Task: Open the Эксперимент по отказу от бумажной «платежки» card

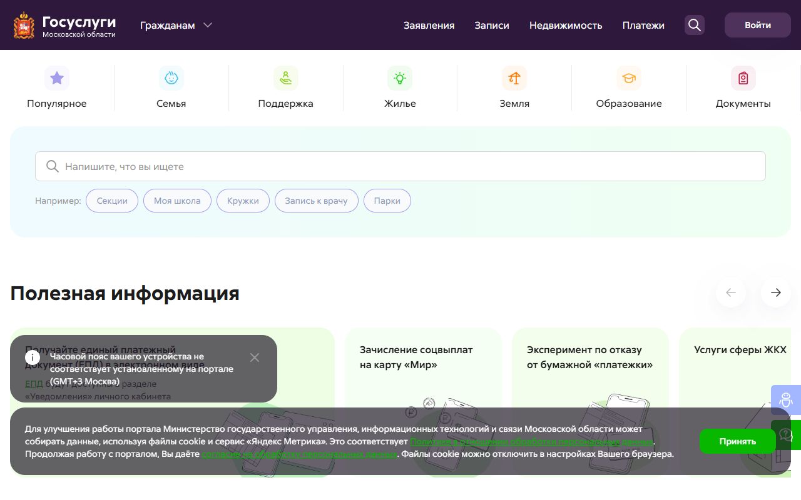Action: (591, 402)
